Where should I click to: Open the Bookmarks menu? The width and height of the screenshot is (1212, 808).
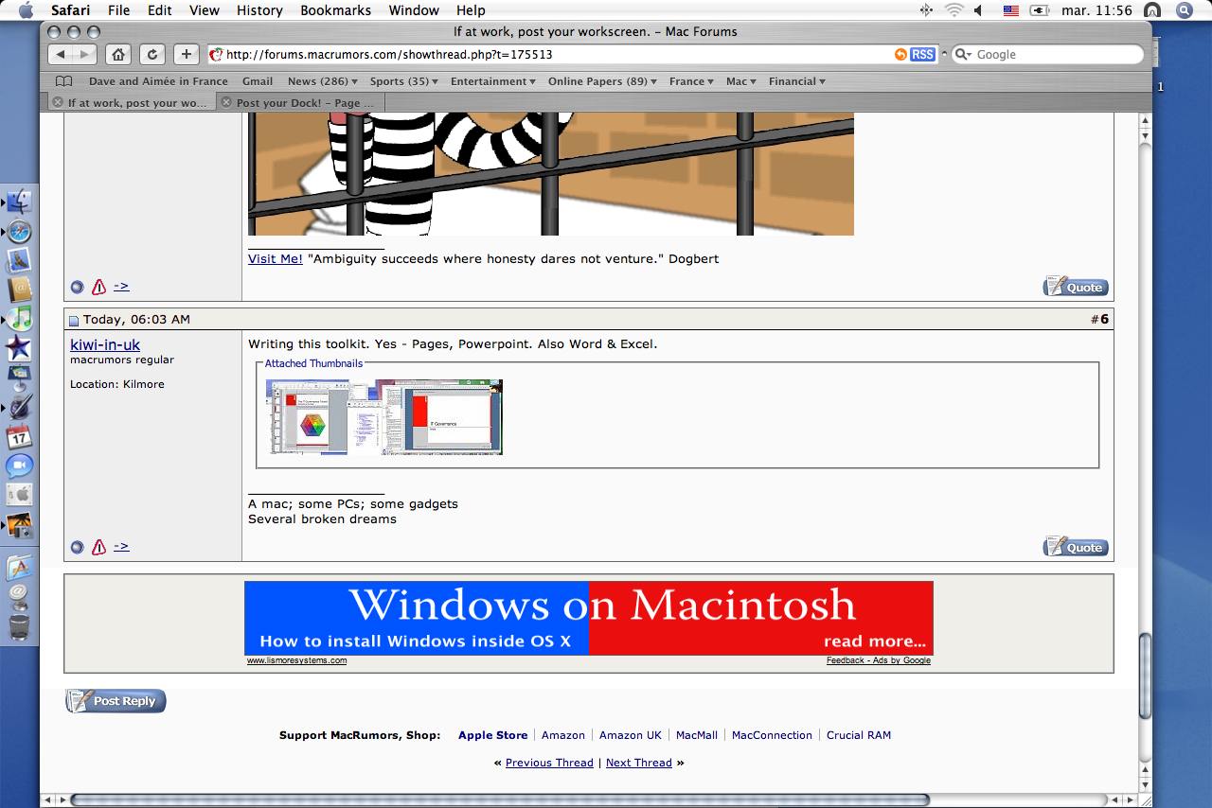[336, 10]
